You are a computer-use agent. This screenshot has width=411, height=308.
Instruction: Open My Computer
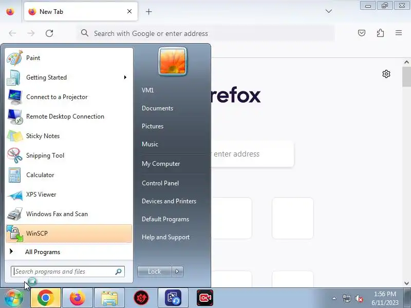(x=161, y=164)
